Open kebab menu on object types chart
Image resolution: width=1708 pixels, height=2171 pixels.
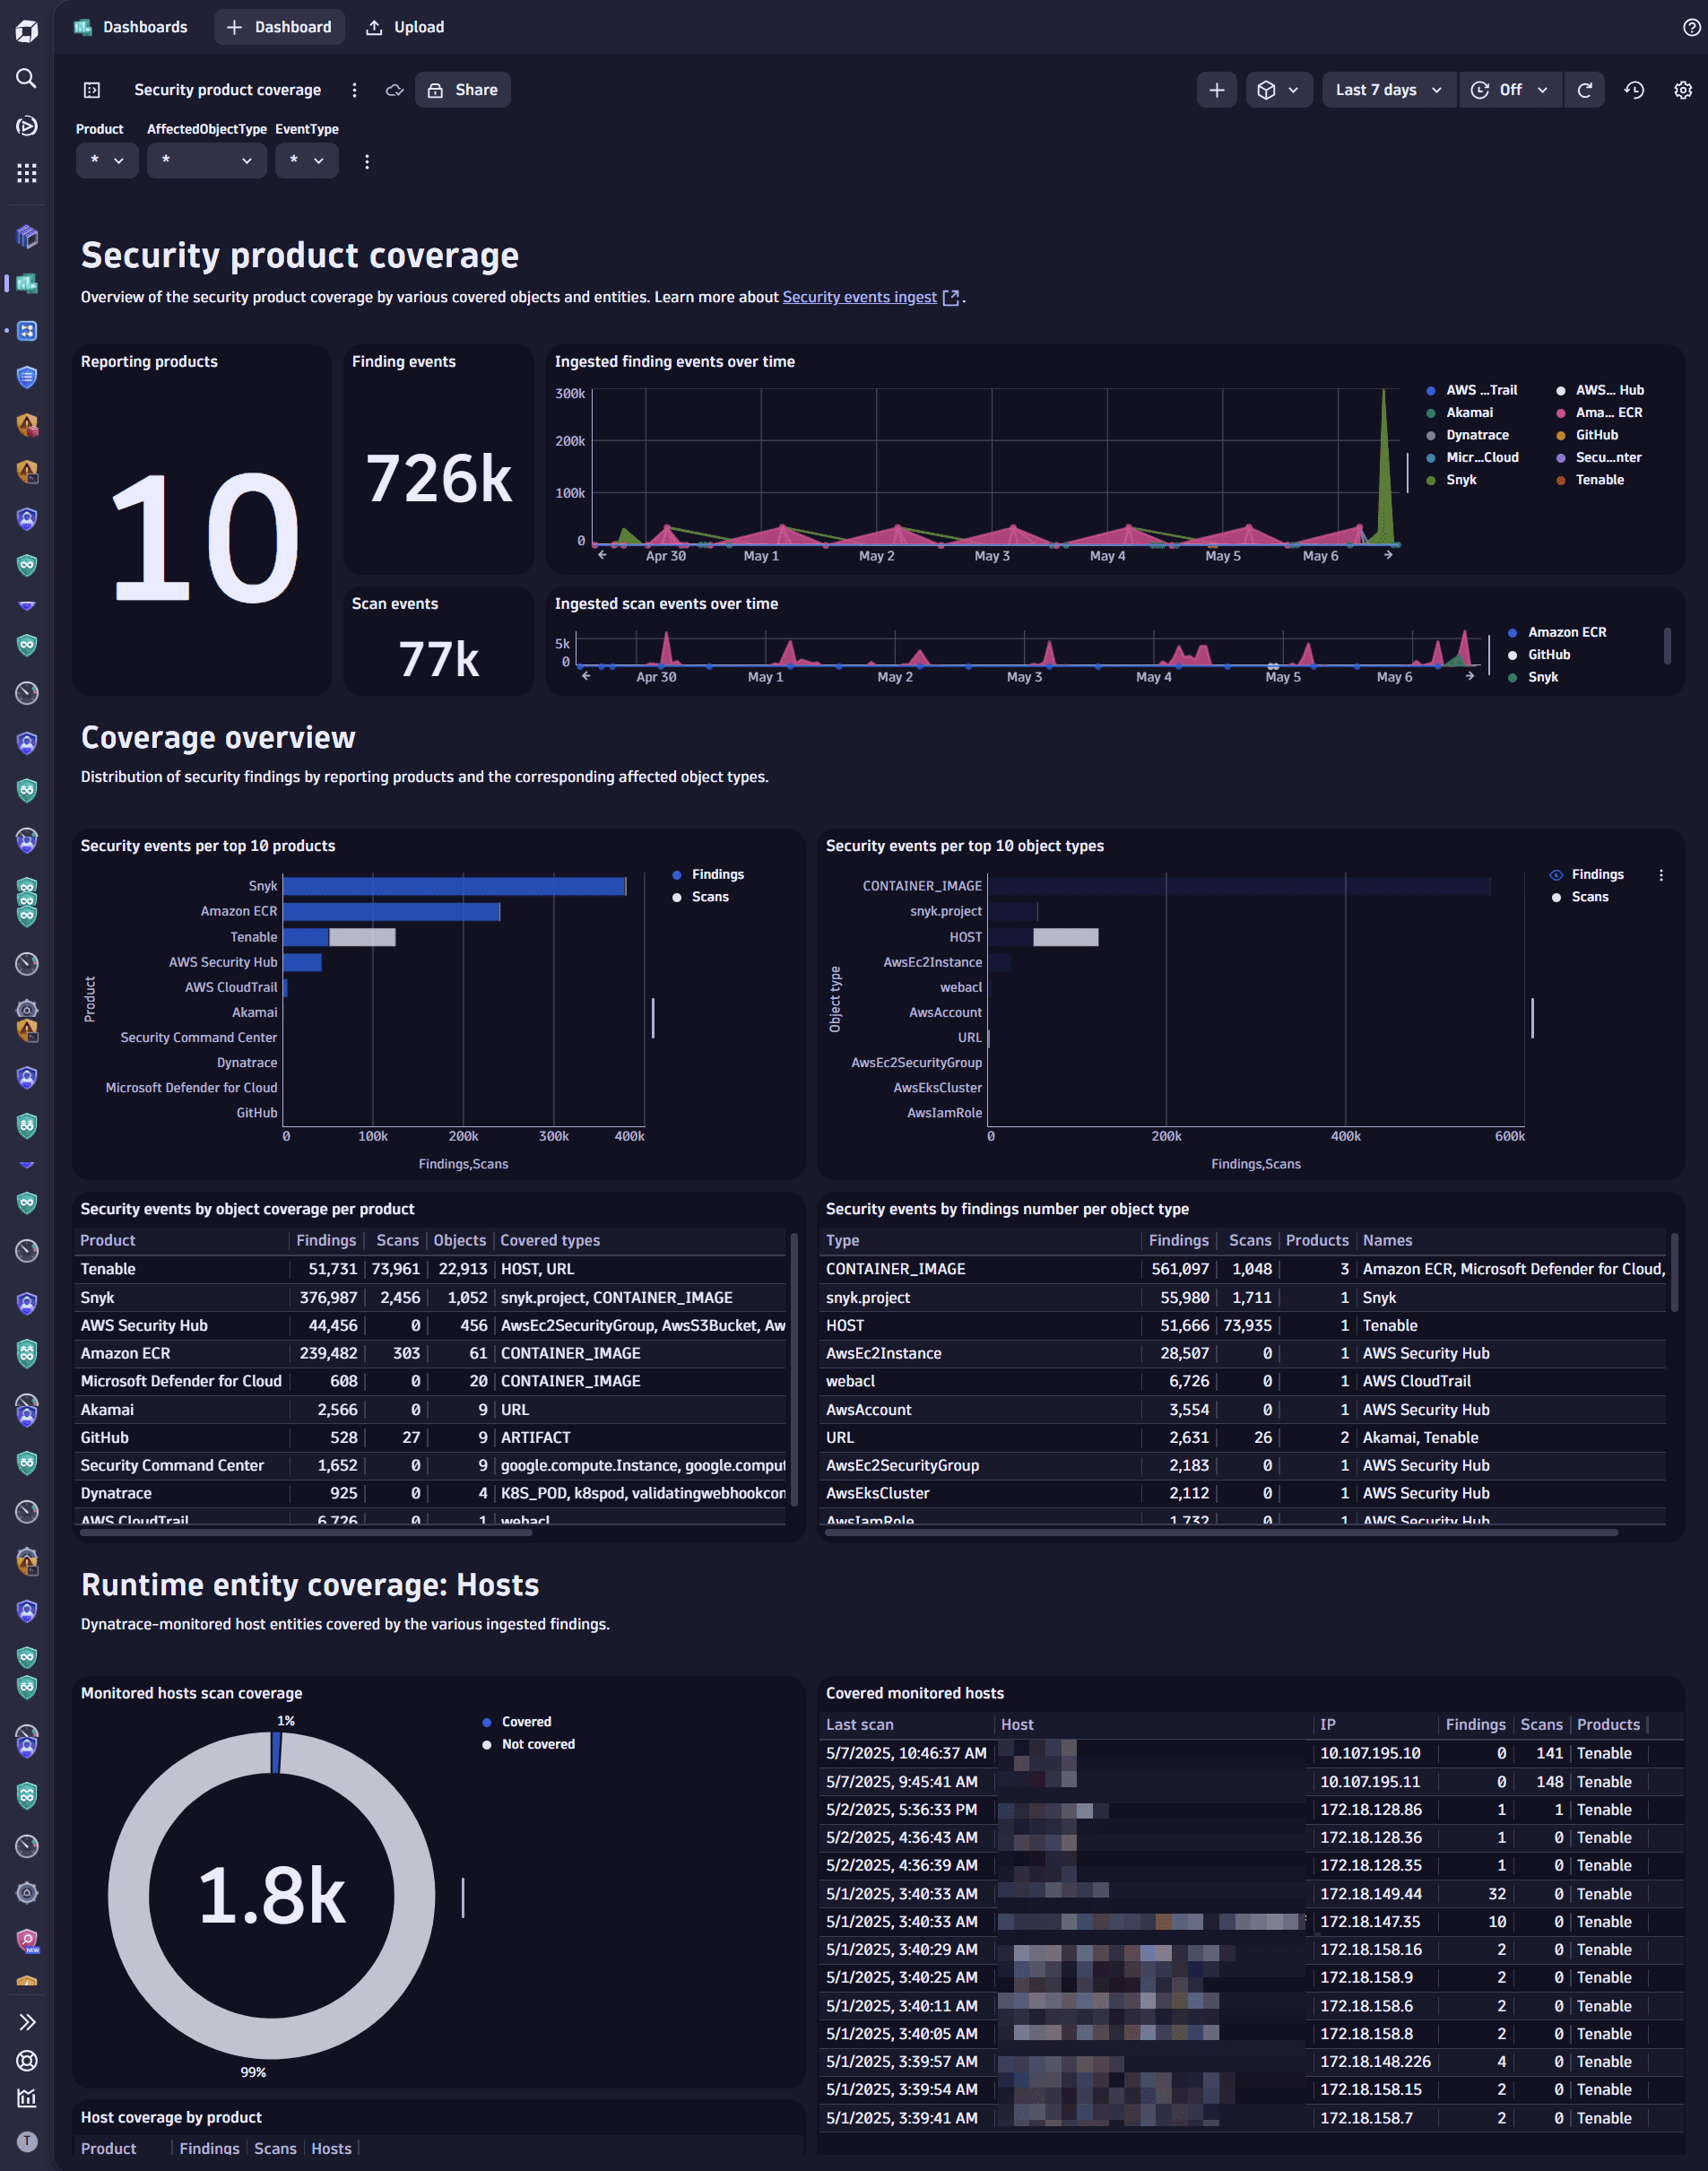pyautogui.click(x=1661, y=875)
